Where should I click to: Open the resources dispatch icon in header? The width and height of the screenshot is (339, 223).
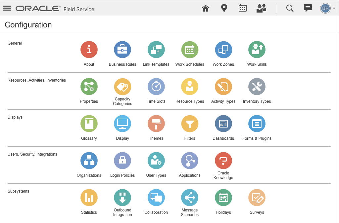tap(262, 8)
